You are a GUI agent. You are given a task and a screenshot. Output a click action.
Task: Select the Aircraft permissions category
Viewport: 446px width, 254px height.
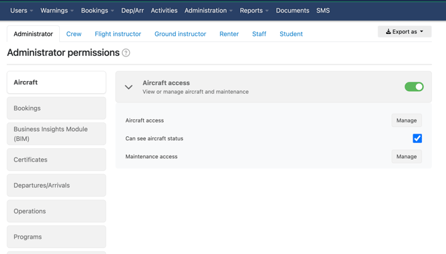pos(57,82)
